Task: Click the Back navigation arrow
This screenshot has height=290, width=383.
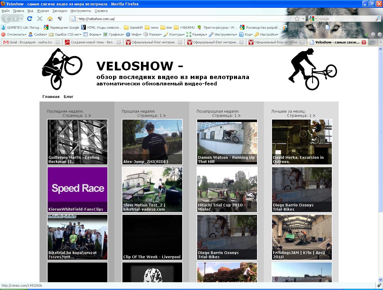Action: click(7, 19)
